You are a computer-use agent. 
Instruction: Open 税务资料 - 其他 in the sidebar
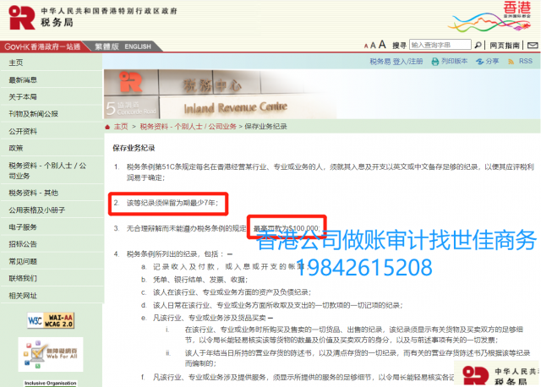click(52, 193)
